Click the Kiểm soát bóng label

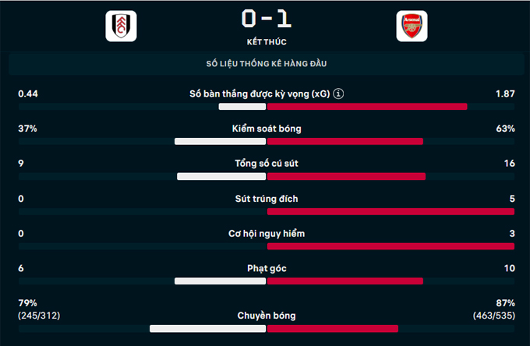[x=267, y=129]
